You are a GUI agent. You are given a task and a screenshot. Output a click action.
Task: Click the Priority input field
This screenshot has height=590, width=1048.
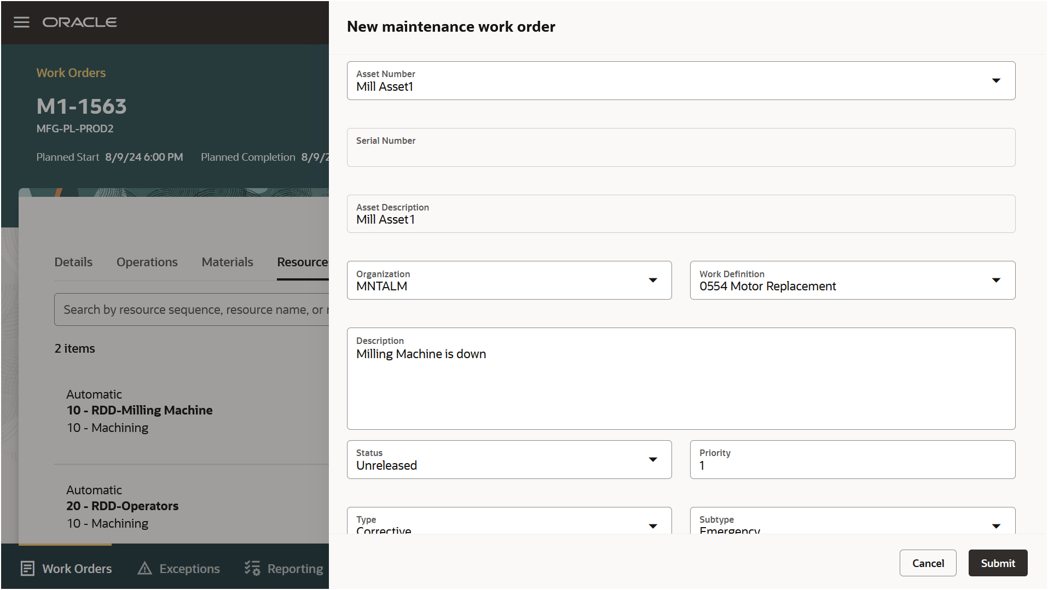[x=853, y=460]
